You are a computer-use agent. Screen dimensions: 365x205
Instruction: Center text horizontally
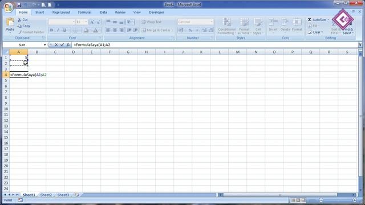click(115, 30)
